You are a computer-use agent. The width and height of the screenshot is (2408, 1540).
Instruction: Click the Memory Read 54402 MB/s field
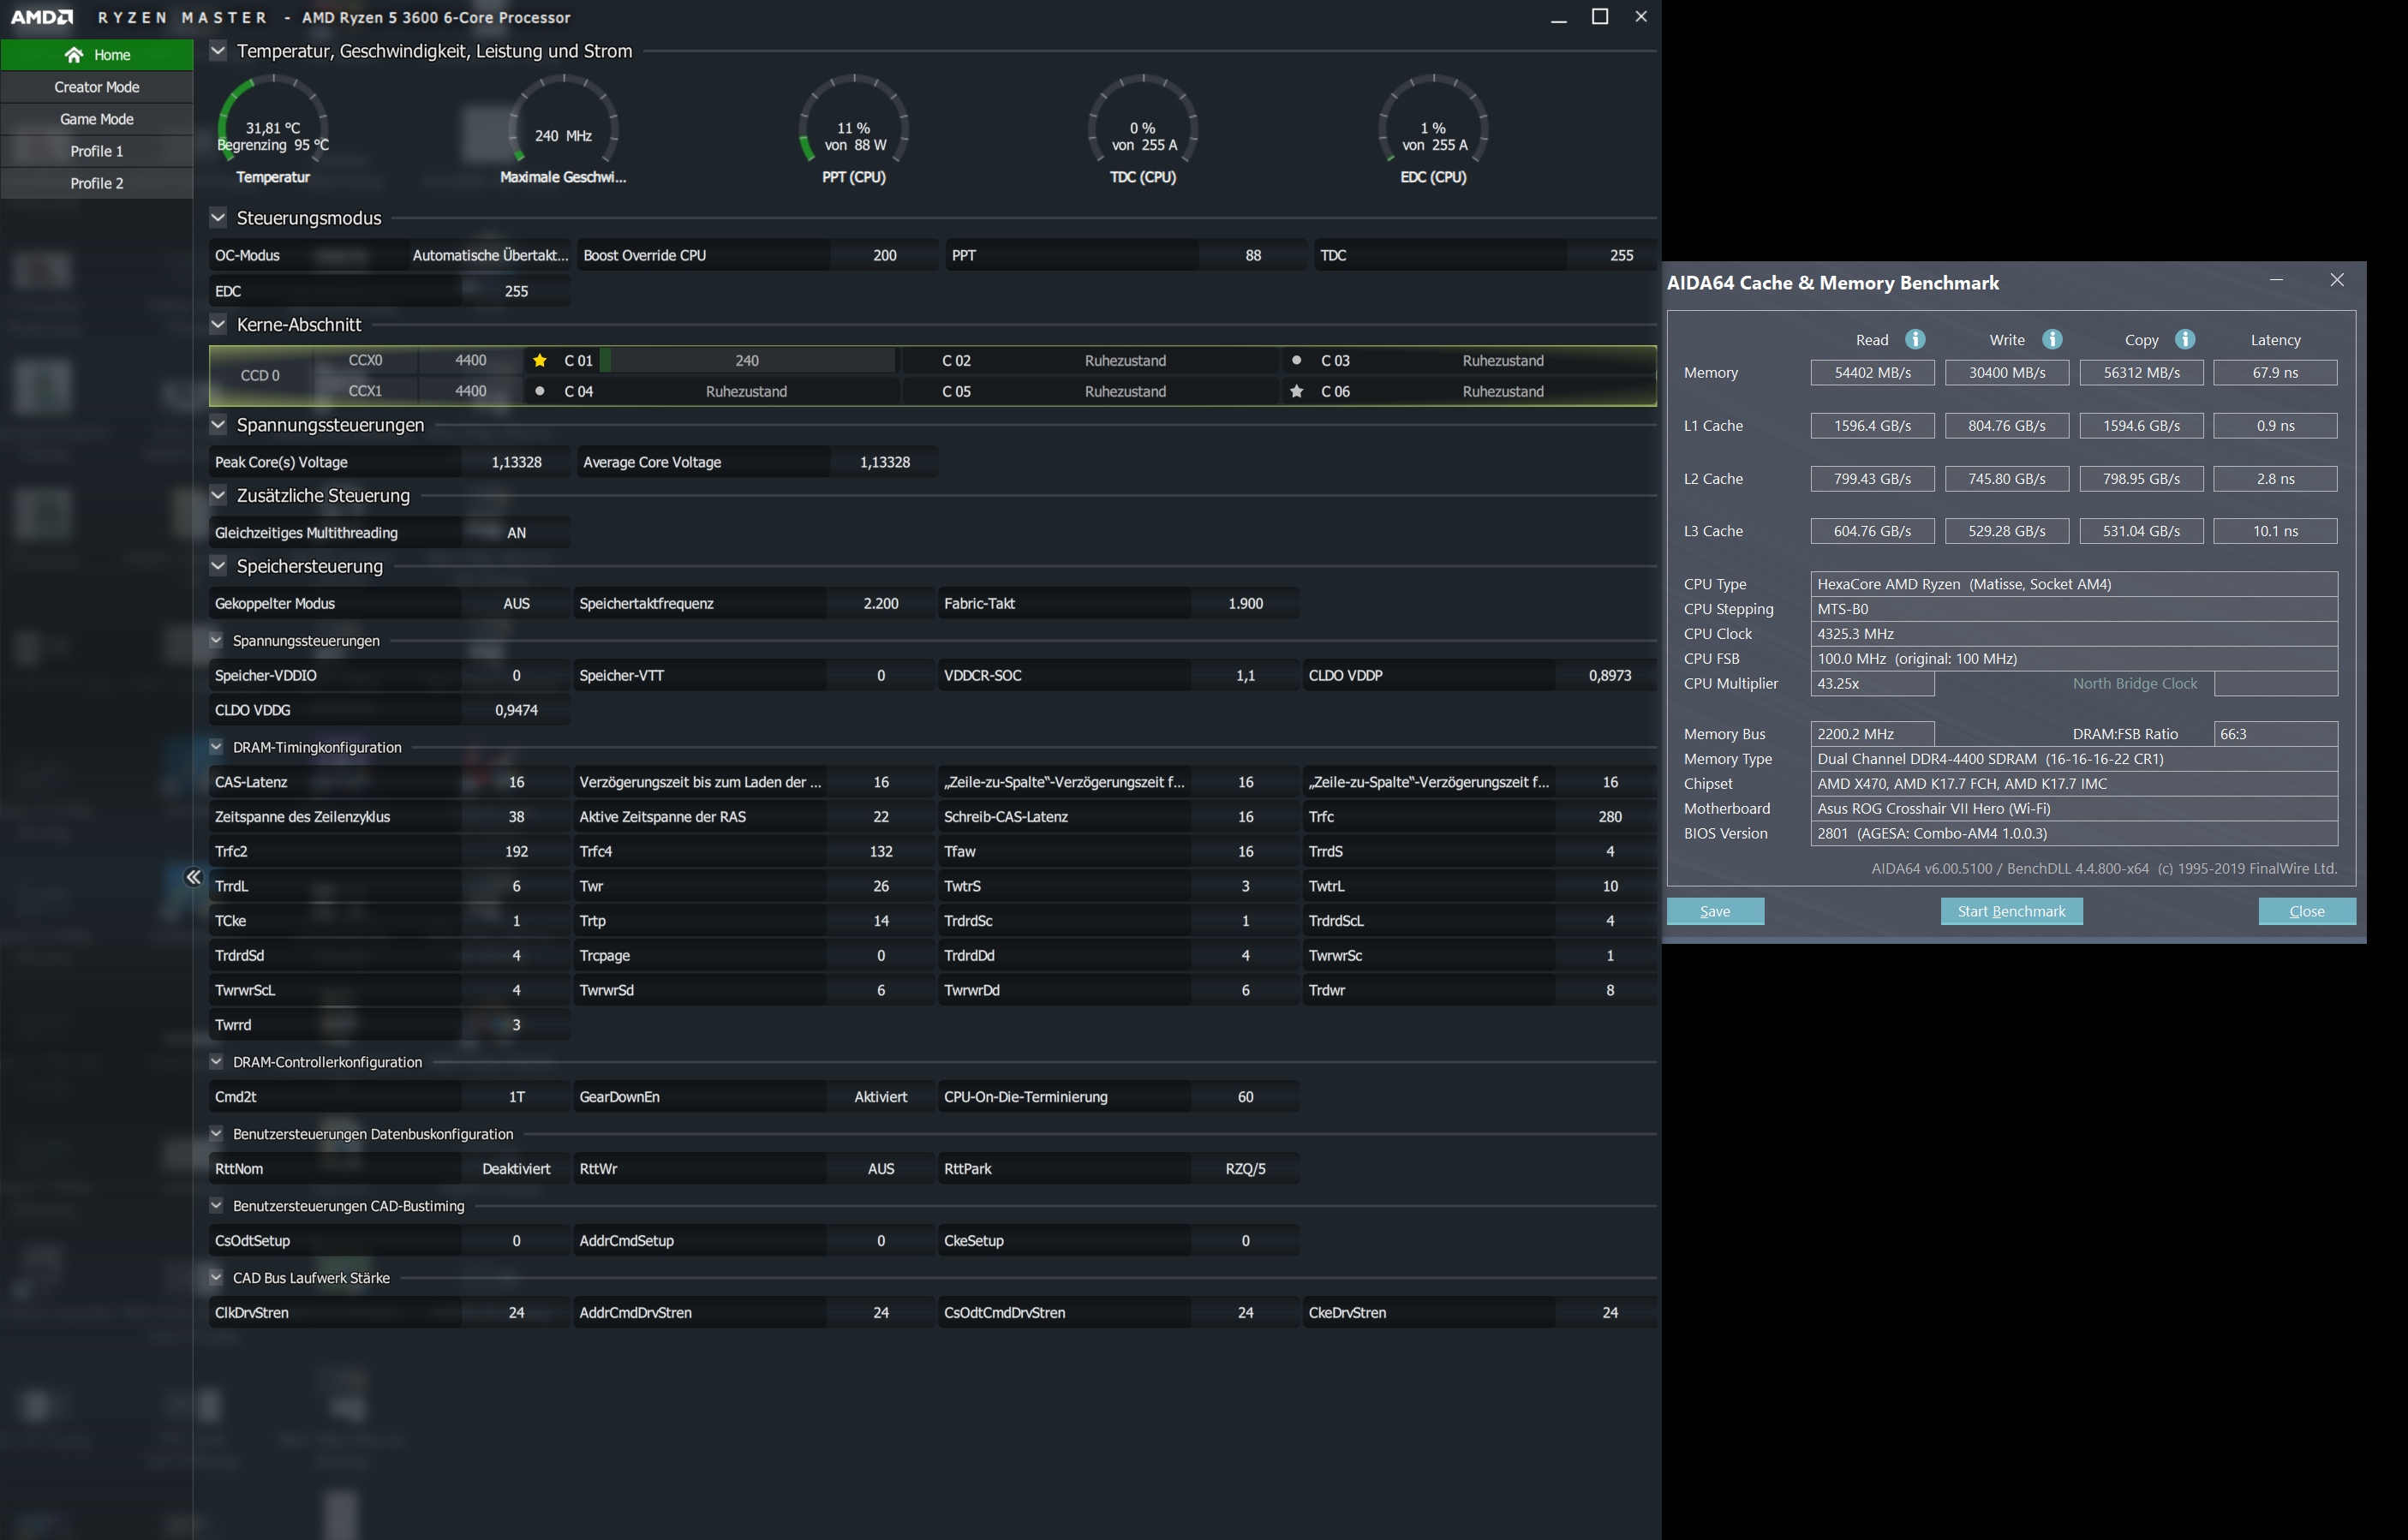click(1872, 373)
